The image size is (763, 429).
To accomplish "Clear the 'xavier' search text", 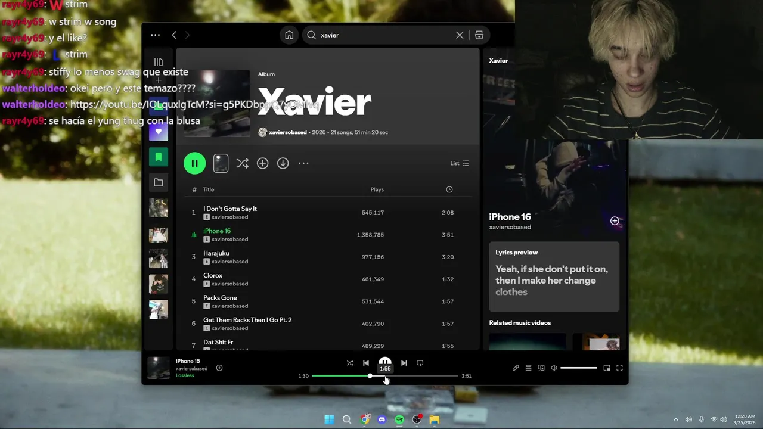I will [460, 35].
